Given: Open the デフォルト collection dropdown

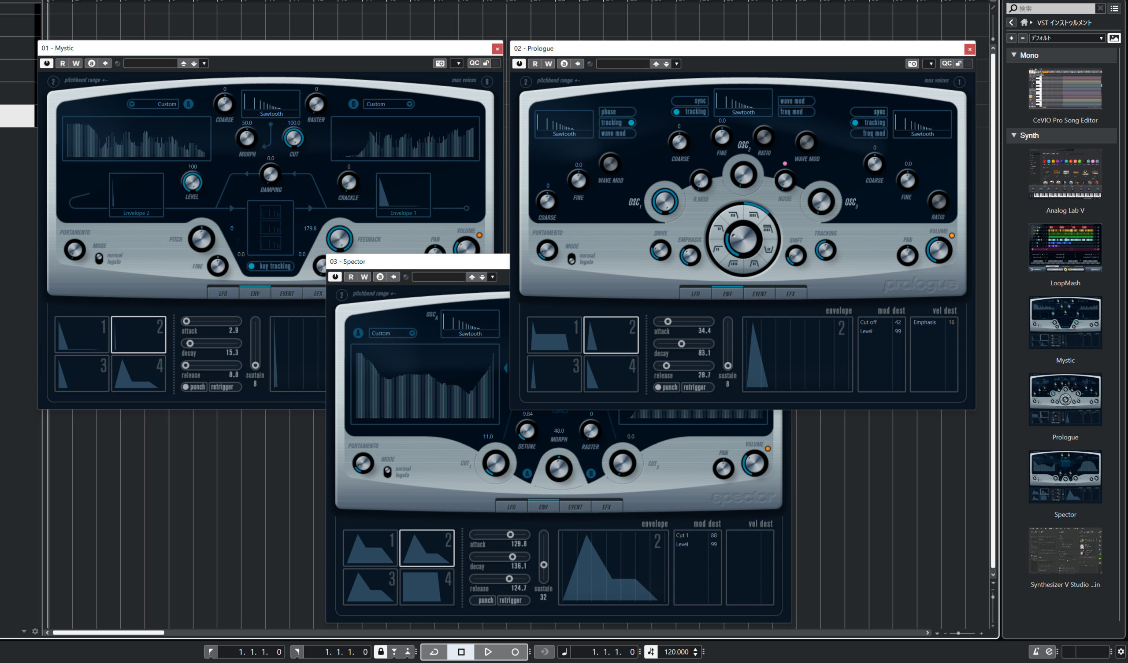Looking at the screenshot, I should pyautogui.click(x=1067, y=38).
